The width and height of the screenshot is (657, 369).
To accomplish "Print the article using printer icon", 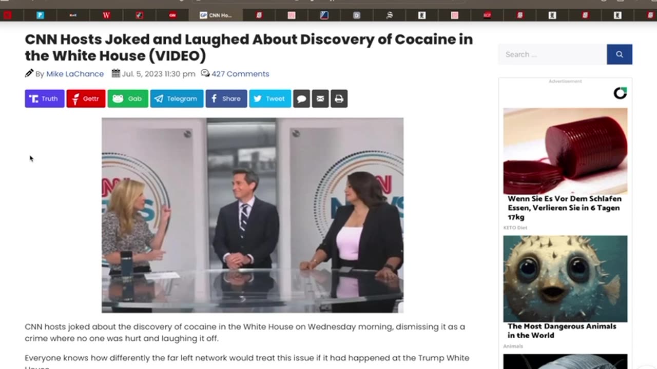I will pyautogui.click(x=339, y=98).
